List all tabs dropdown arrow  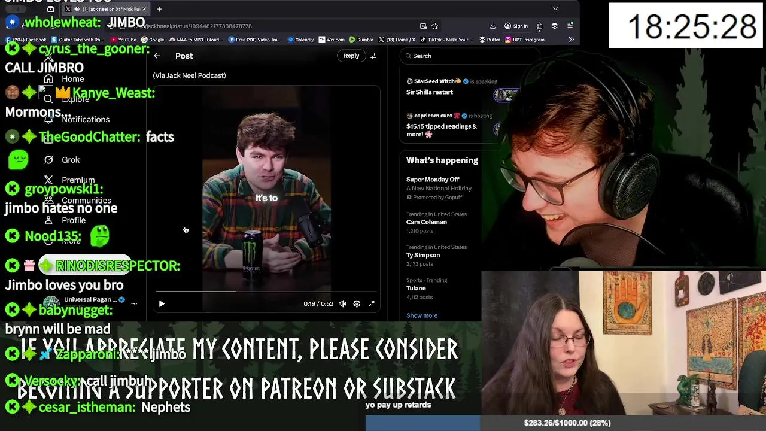click(x=555, y=9)
